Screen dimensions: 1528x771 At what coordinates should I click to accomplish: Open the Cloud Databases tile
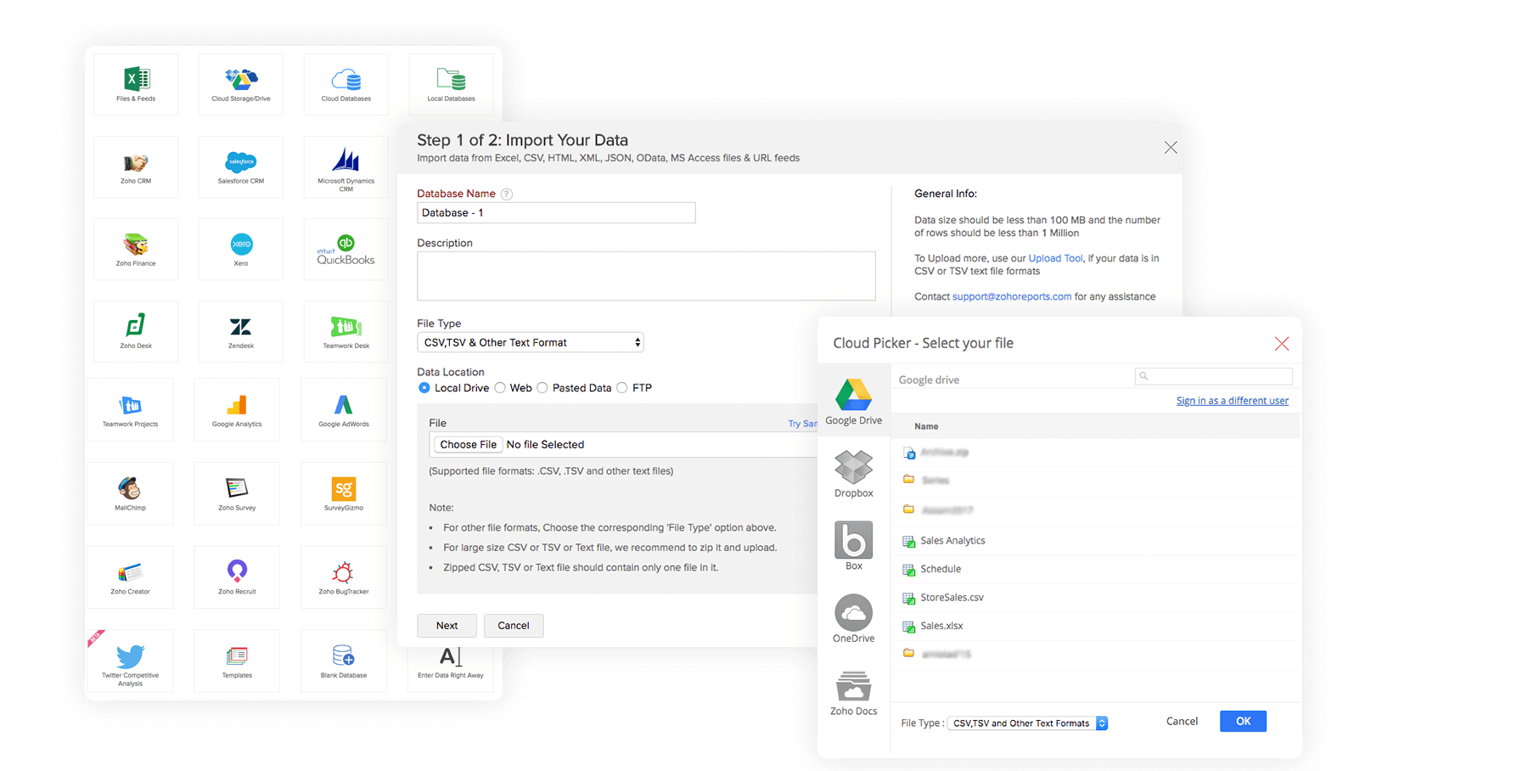pos(346,84)
